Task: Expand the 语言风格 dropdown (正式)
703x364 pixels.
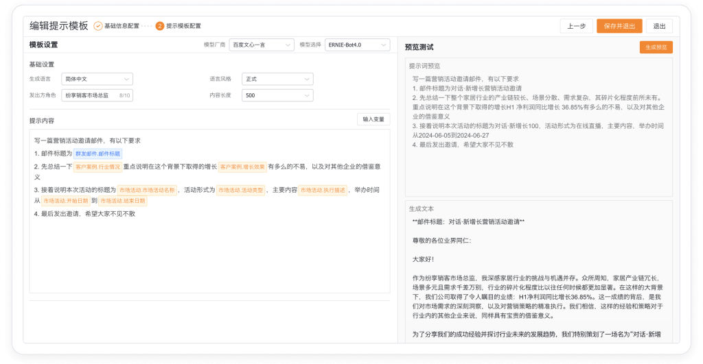Action: pos(277,79)
